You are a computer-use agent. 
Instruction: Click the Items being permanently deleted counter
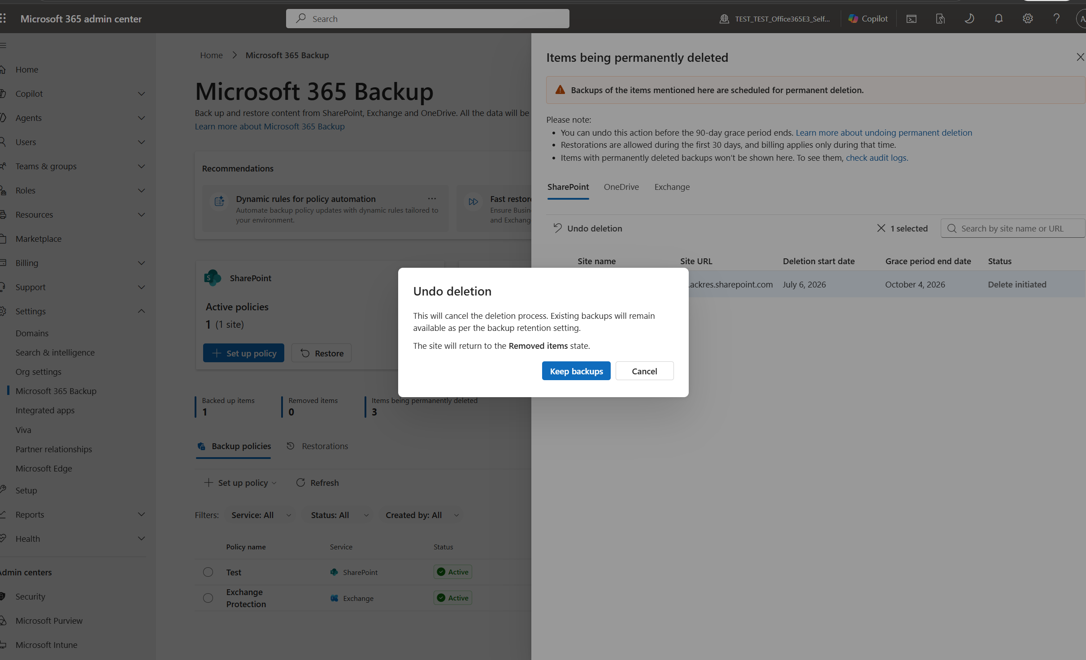[421, 407]
